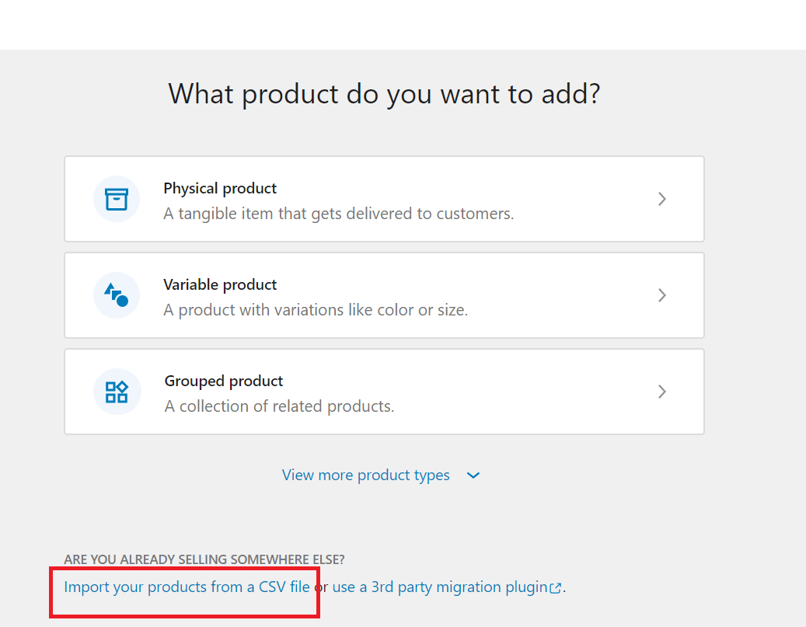Click the right chevron on Variable product card
This screenshot has width=806, height=627.
click(662, 295)
